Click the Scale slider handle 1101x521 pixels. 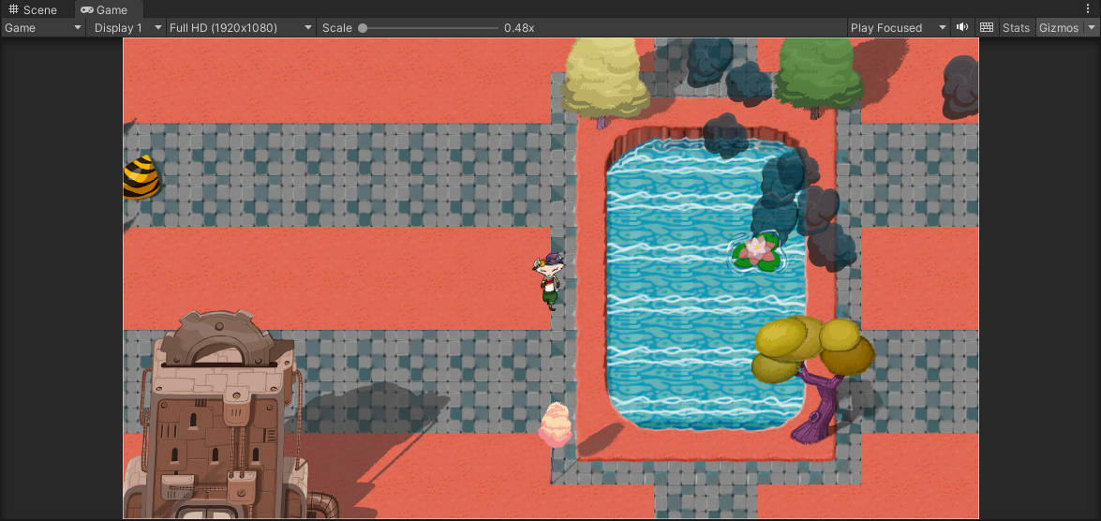(x=363, y=28)
